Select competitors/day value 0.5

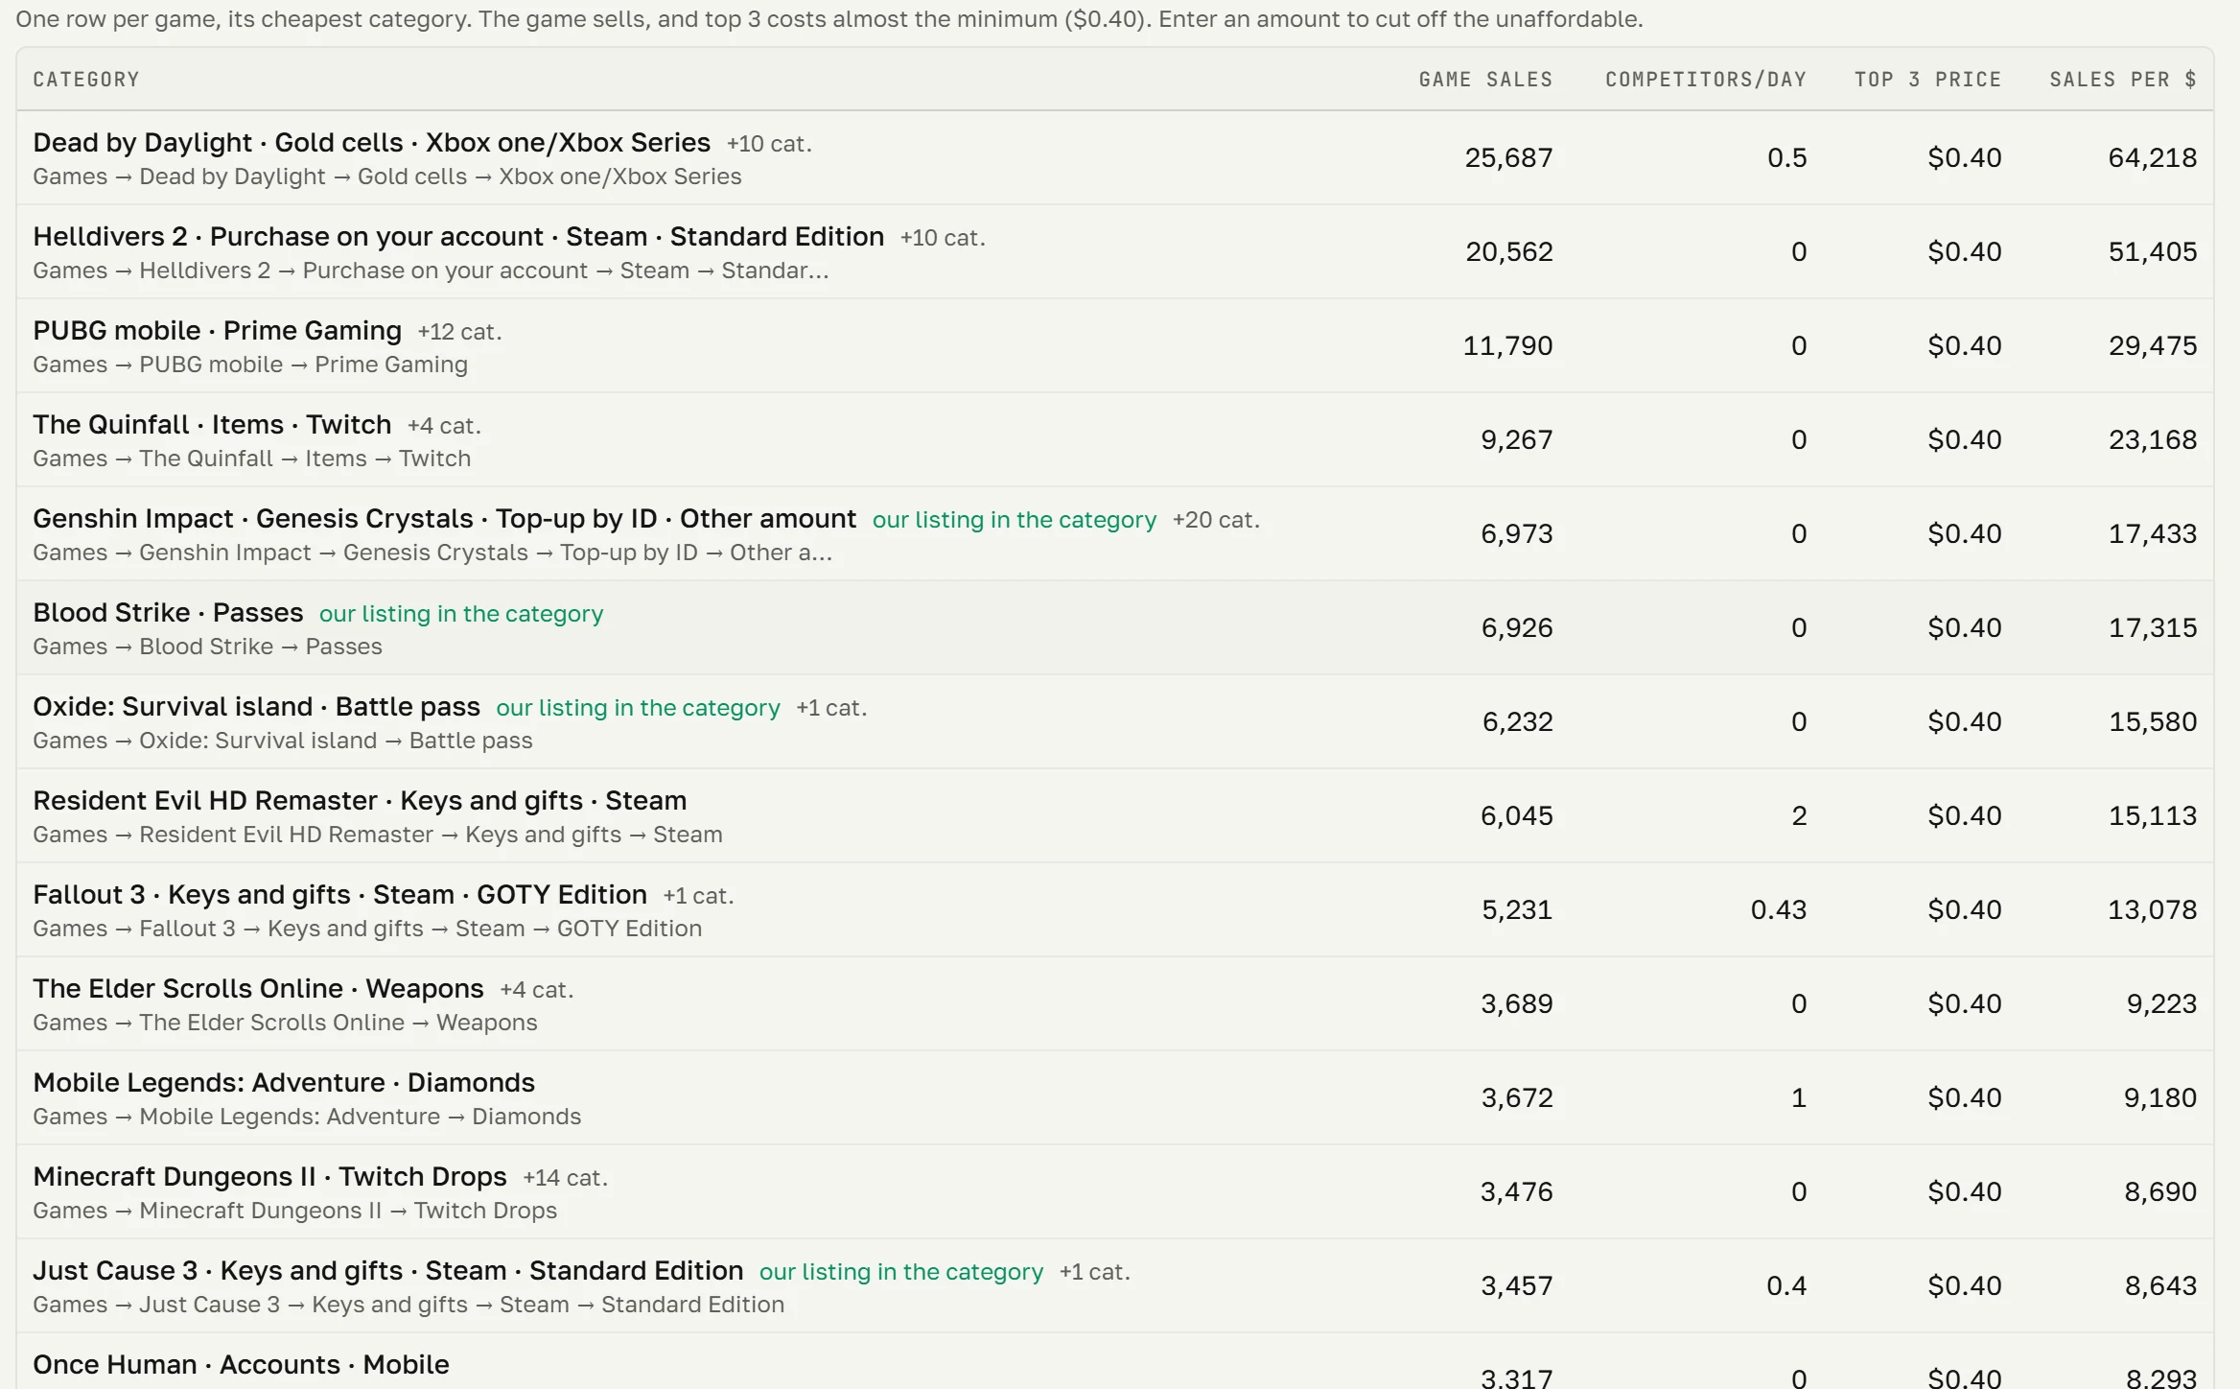pyautogui.click(x=1786, y=157)
